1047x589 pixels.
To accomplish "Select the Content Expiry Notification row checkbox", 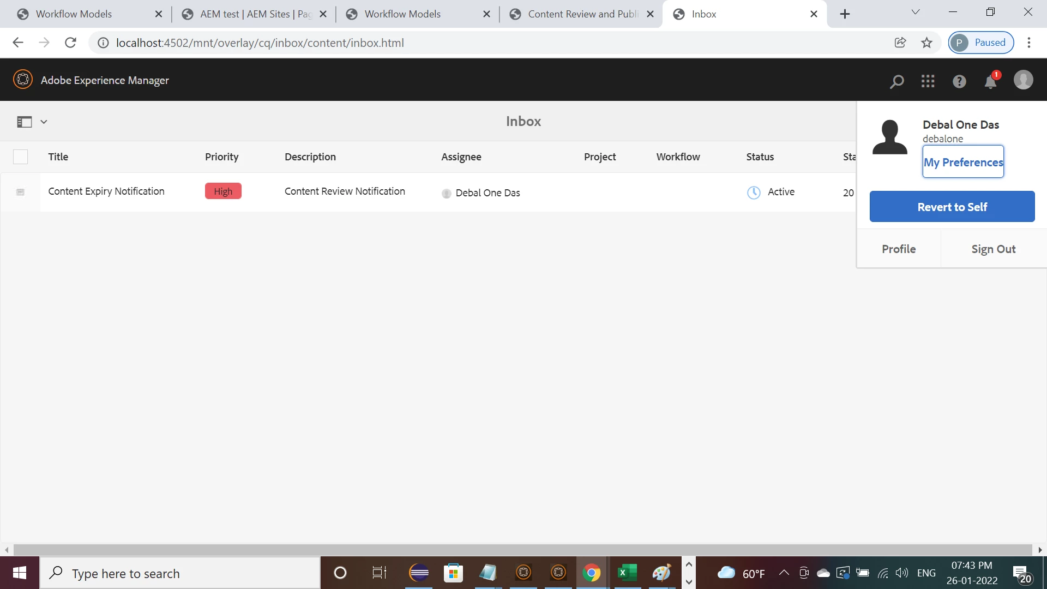I will (x=20, y=192).
